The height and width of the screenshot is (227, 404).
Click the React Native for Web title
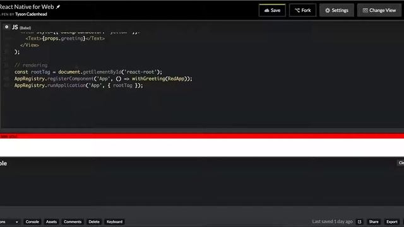click(27, 7)
